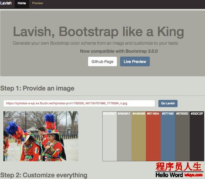Pick the #AA9A66 tan swatch
Screen dimensions: 205x179
pos(139,136)
